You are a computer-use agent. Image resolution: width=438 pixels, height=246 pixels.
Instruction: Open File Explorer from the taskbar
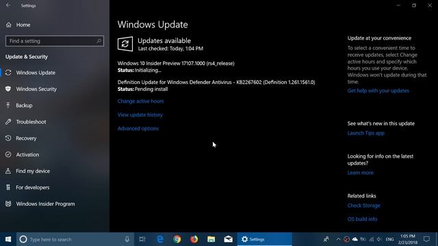pyautogui.click(x=211, y=239)
